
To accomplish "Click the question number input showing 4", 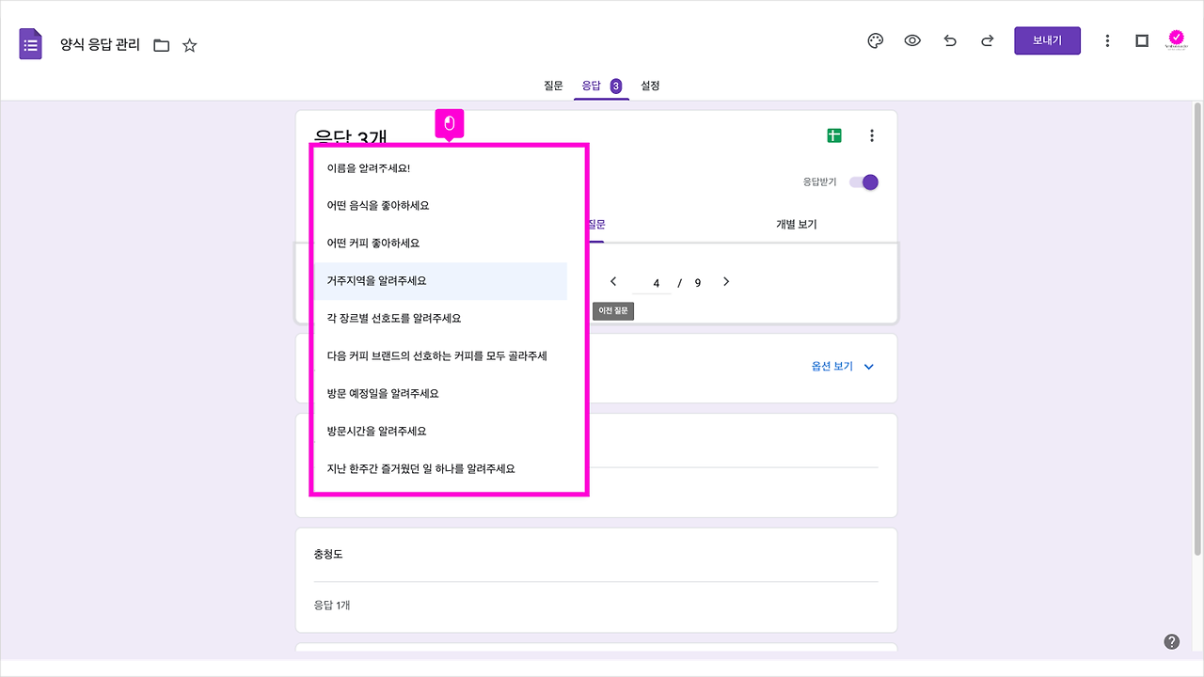I will click(x=656, y=282).
